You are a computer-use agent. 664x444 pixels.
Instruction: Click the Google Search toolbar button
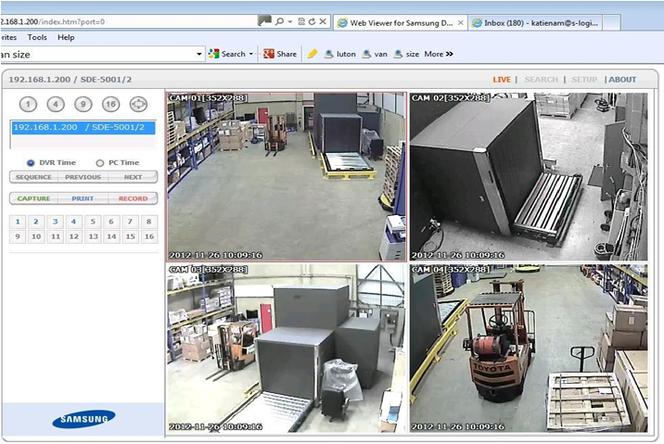coord(227,54)
